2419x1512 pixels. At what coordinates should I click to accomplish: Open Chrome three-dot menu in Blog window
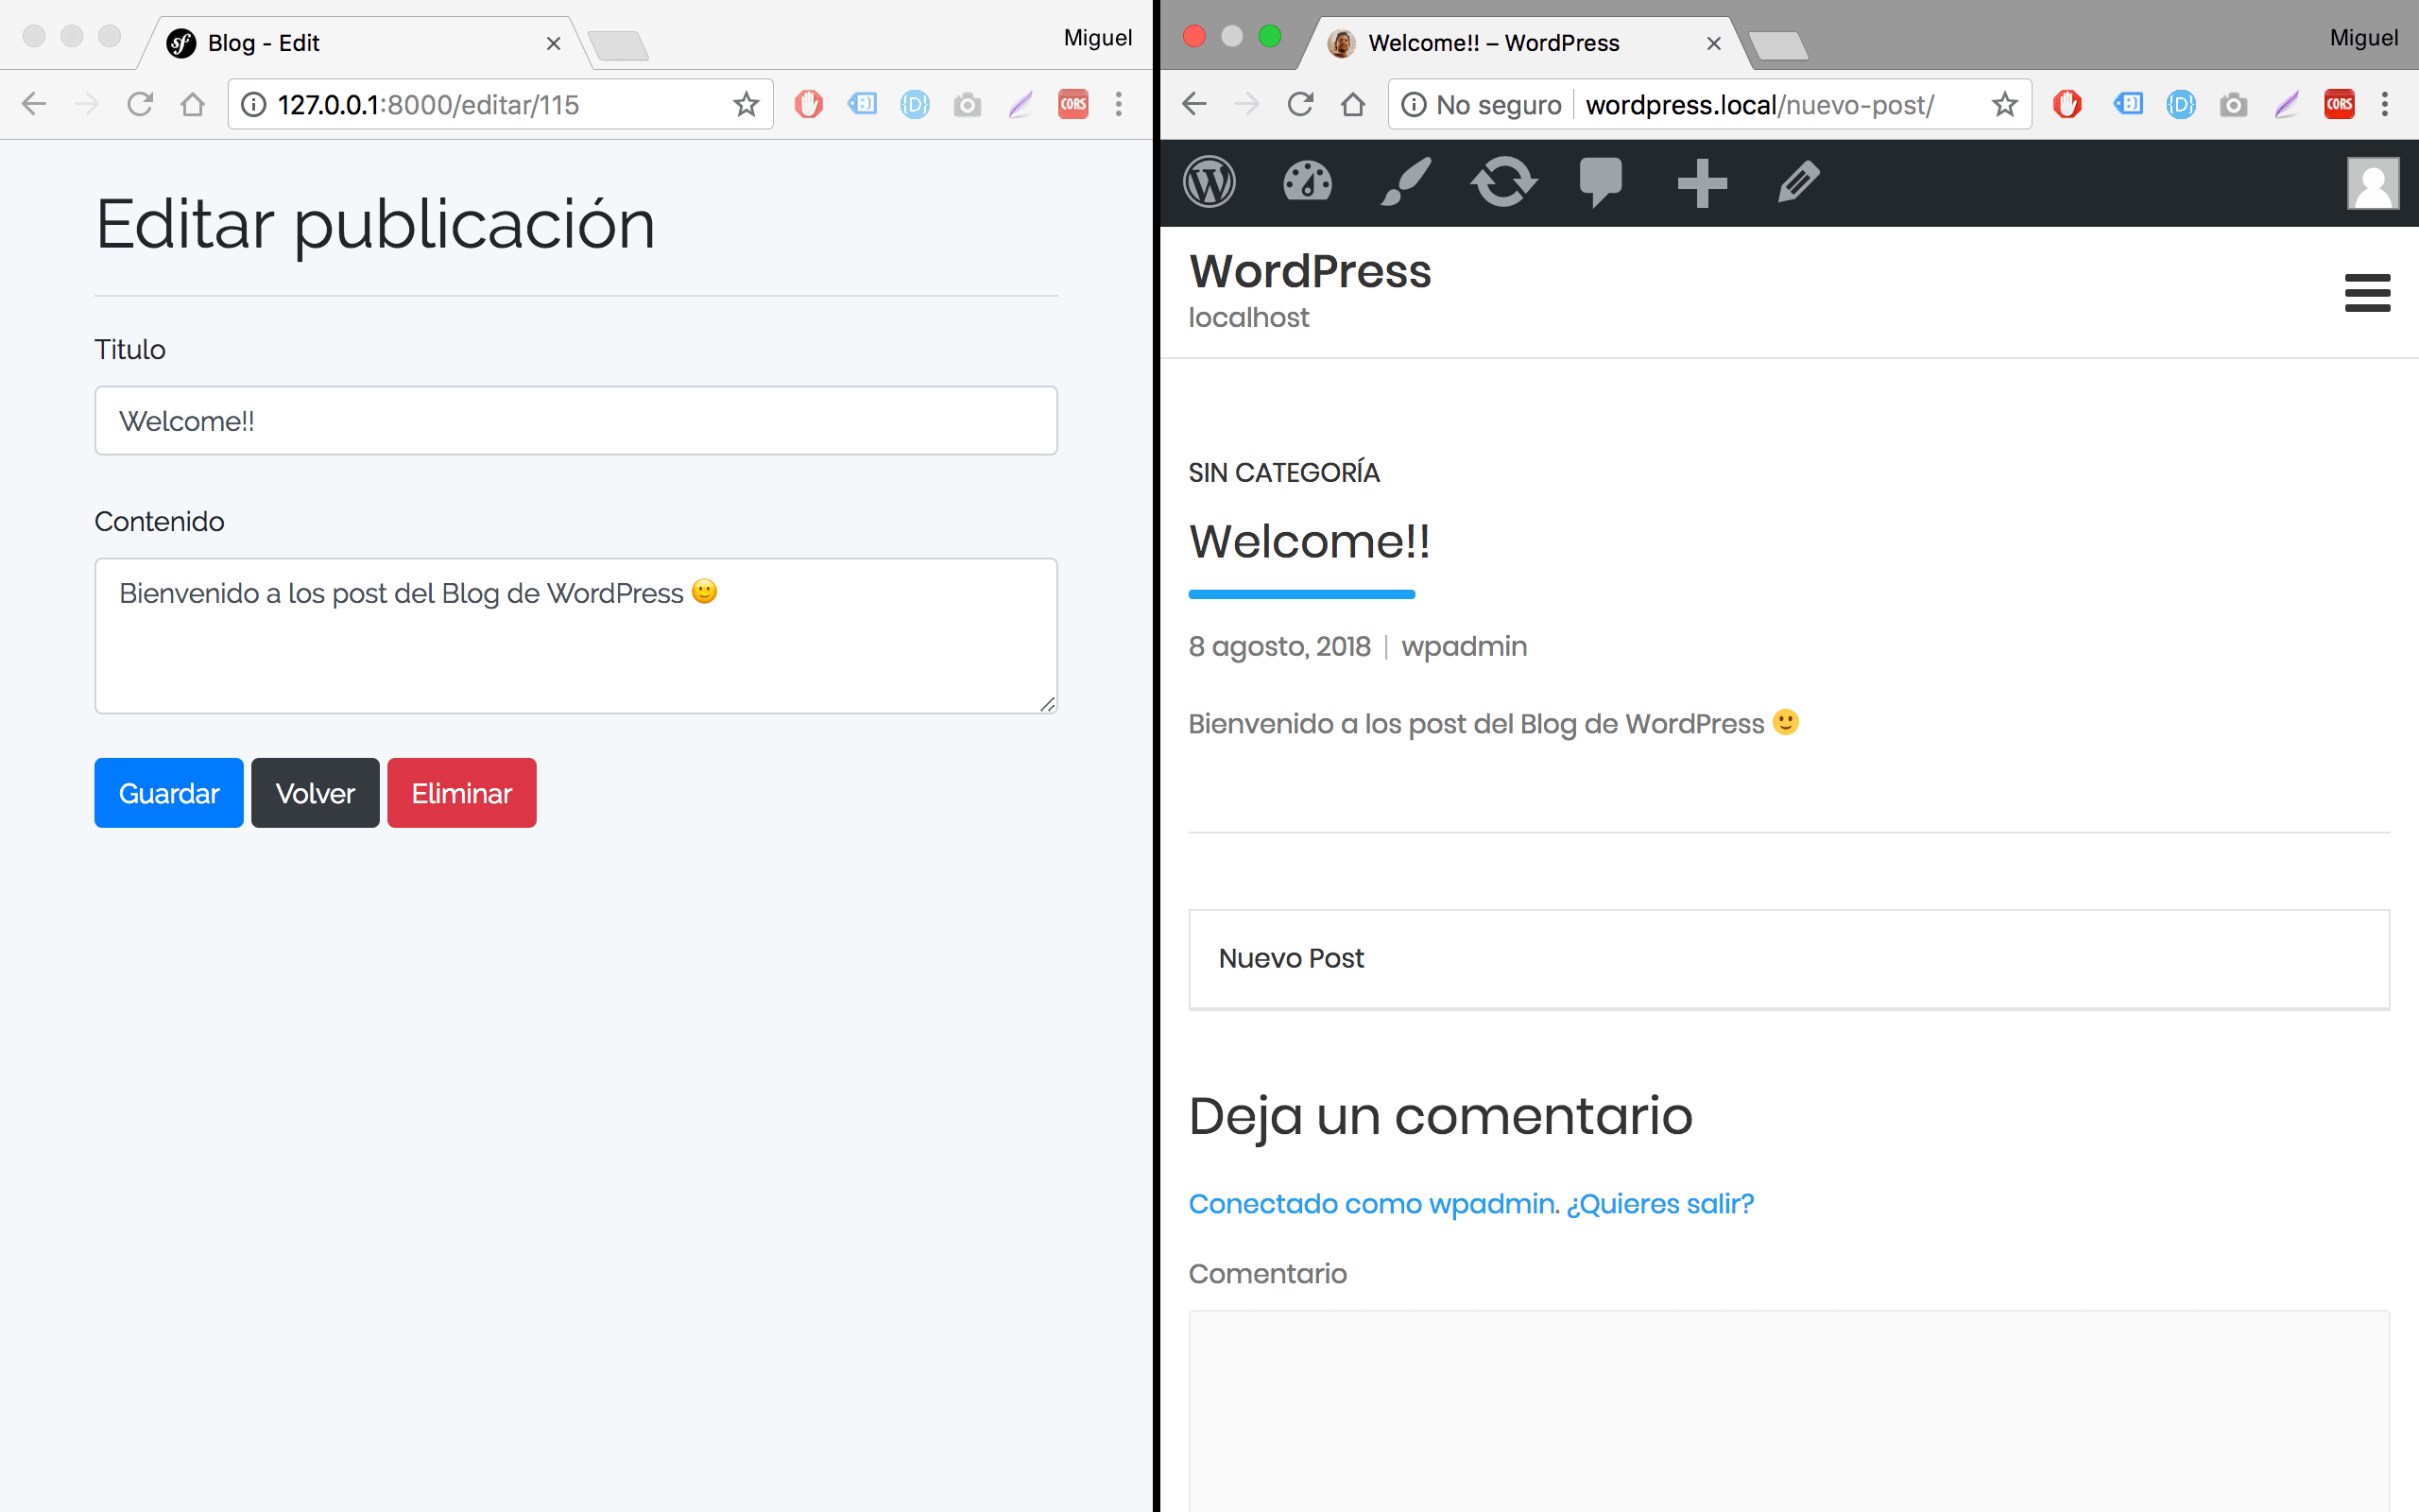coord(1119,104)
